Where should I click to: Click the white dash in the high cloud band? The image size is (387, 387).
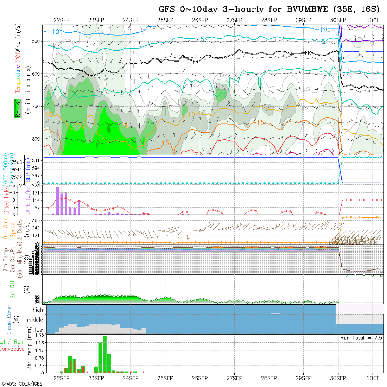[275, 313]
